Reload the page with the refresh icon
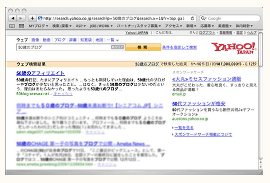Screen dimensions: 270x183 point(192,18)
